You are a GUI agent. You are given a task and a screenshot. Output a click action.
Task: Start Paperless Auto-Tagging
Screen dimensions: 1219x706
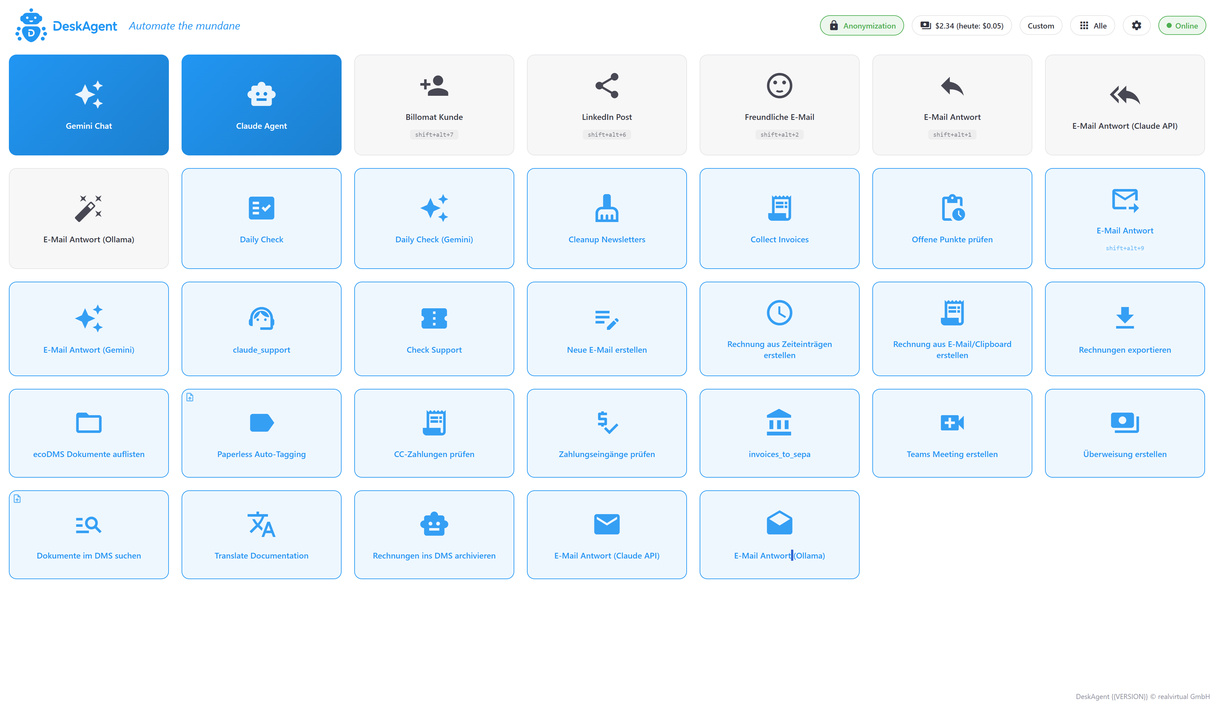click(x=261, y=433)
